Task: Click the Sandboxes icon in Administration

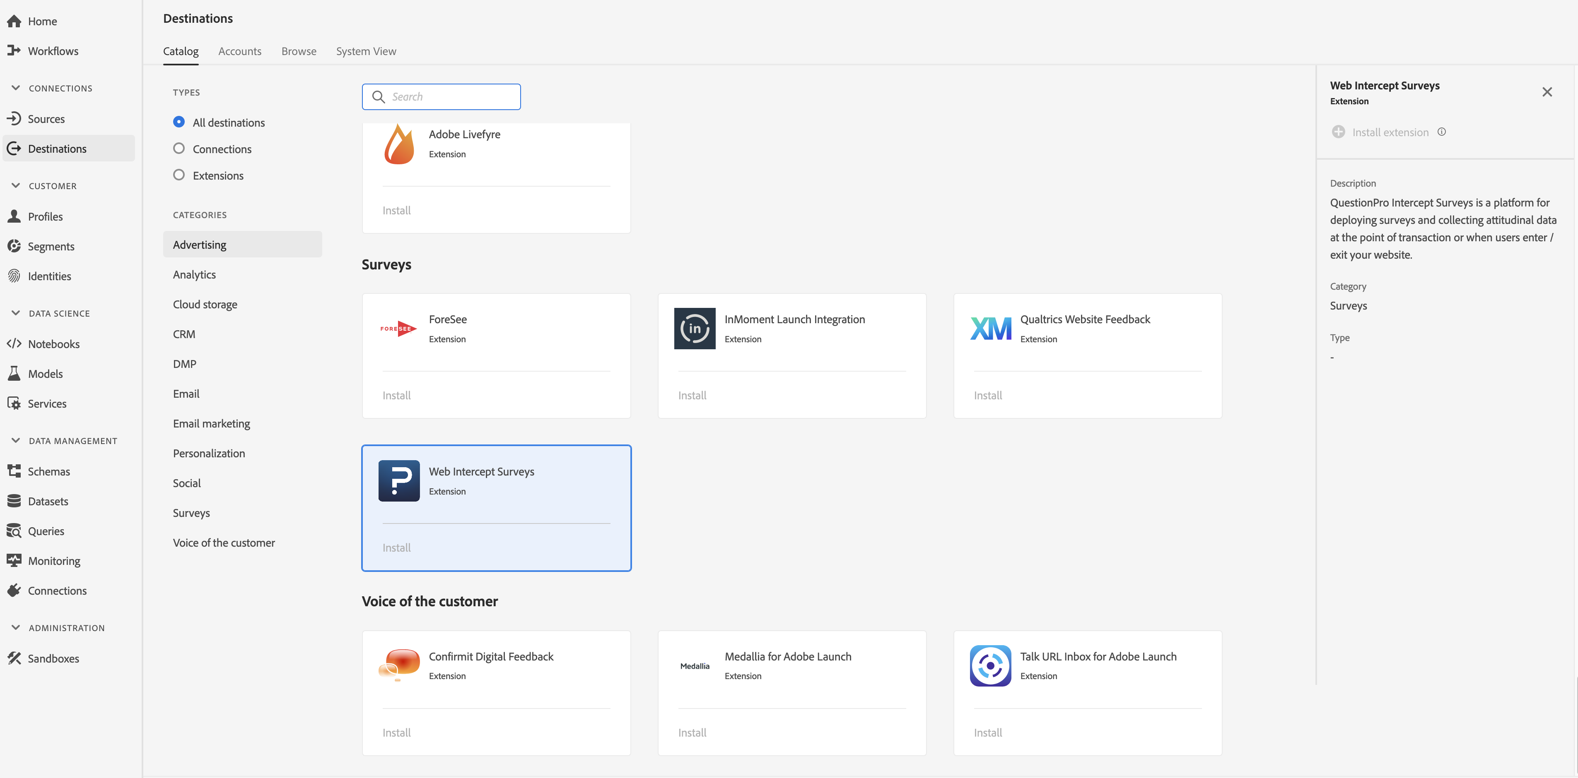Action: (14, 658)
